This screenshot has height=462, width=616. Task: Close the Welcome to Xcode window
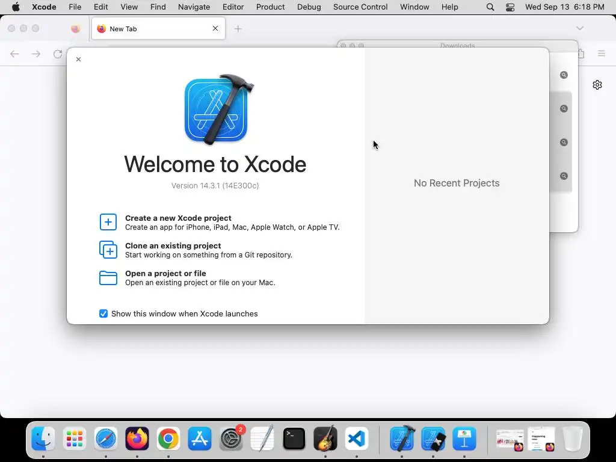pos(79,60)
